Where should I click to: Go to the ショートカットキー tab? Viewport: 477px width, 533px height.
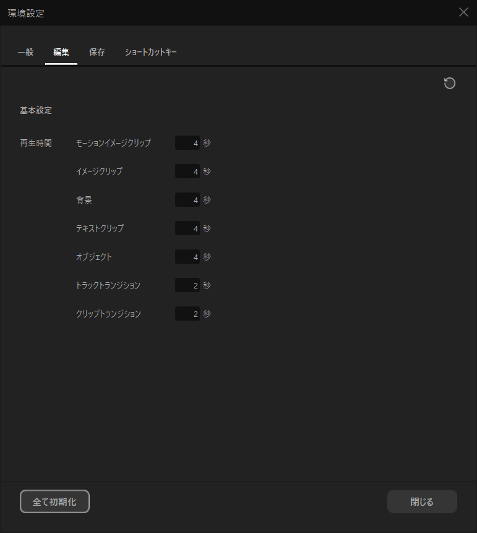coord(151,53)
